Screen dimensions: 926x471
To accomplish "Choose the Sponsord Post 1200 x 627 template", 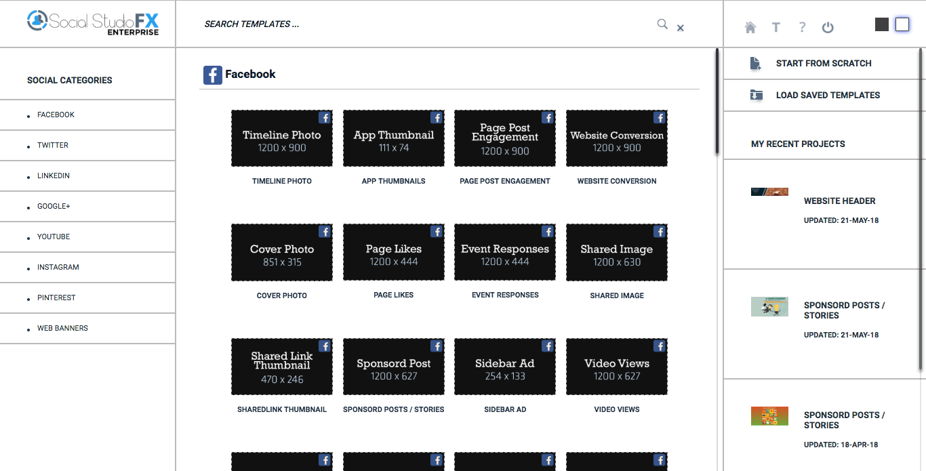I will coord(394,367).
